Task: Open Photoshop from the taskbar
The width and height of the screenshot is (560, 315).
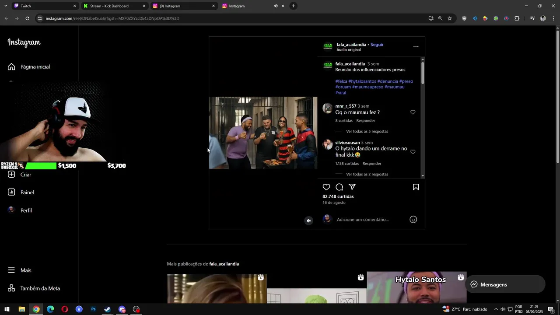Action: coord(93,309)
